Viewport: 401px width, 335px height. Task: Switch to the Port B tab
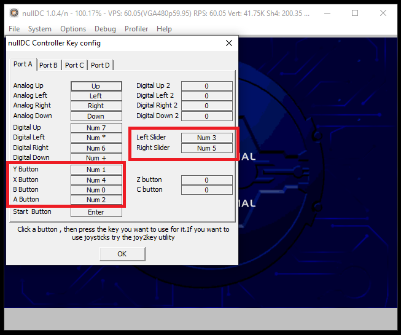[49, 65]
